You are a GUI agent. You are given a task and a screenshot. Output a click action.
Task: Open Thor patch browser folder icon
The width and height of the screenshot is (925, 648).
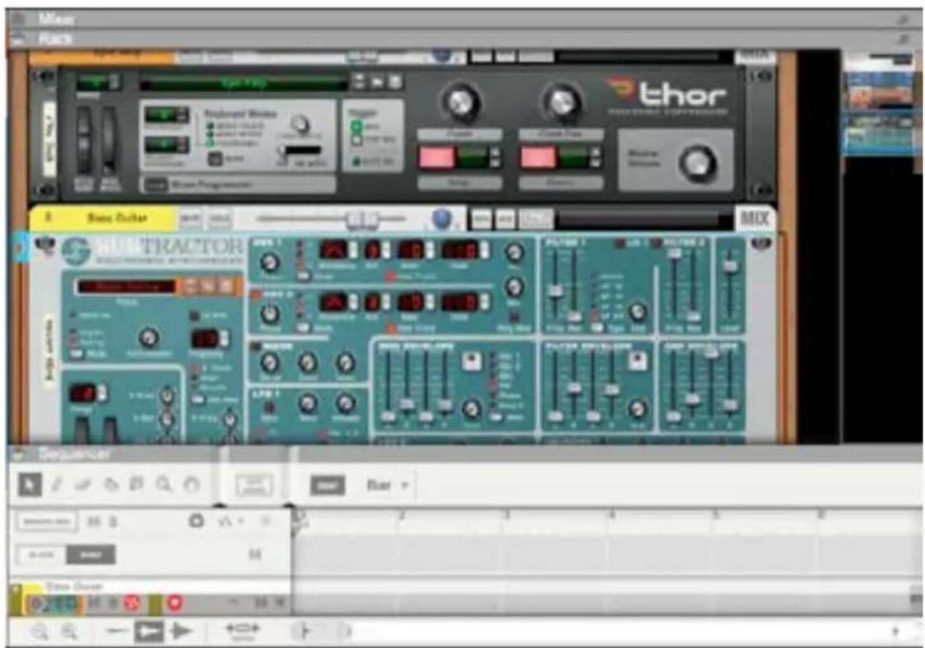377,82
